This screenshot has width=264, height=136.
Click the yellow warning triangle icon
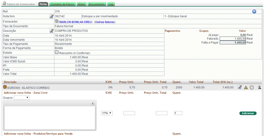246,87
